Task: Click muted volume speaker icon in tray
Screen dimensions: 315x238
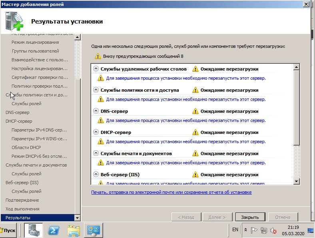Action: point(273,230)
